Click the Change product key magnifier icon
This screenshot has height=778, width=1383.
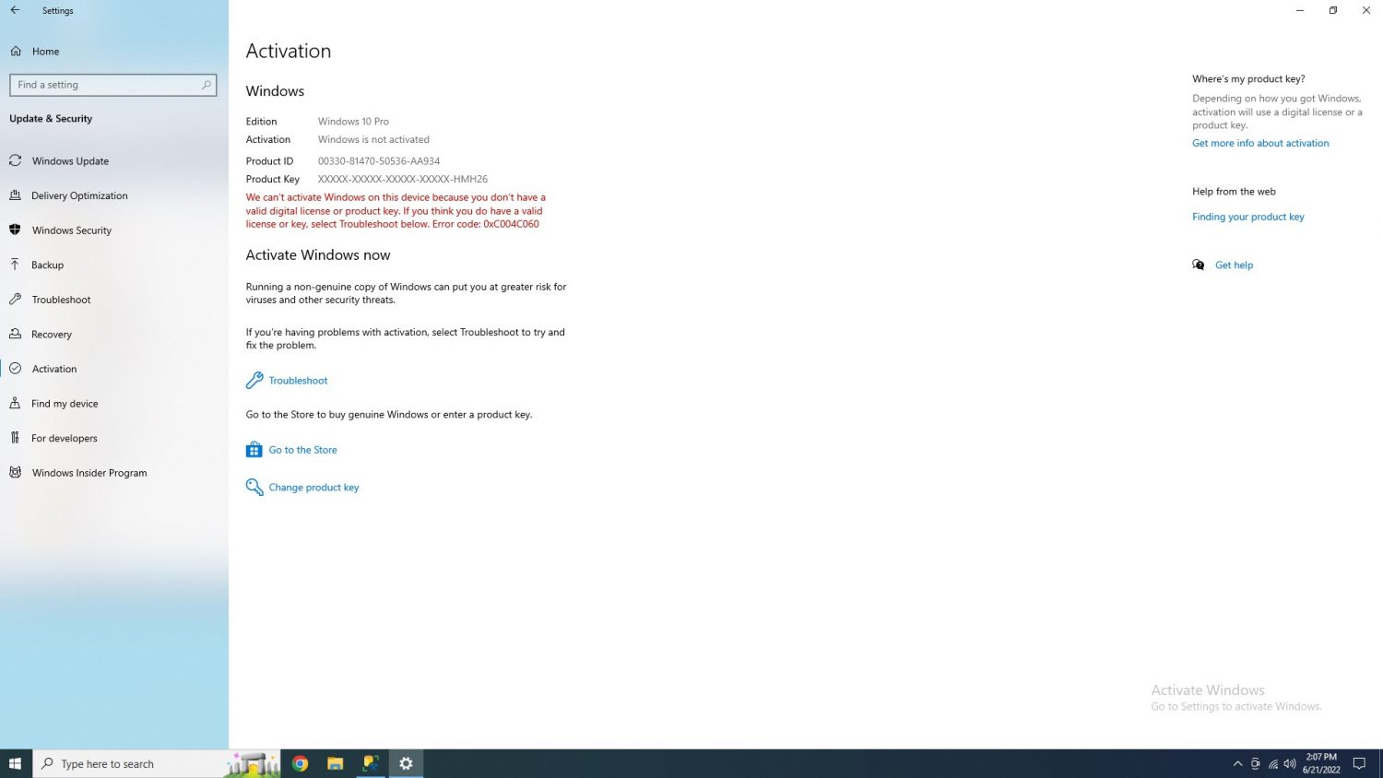(254, 488)
